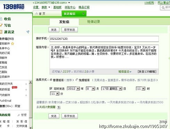Click the star icon next to 星标邮件
The image size is (170, 129).
tap(13, 44)
